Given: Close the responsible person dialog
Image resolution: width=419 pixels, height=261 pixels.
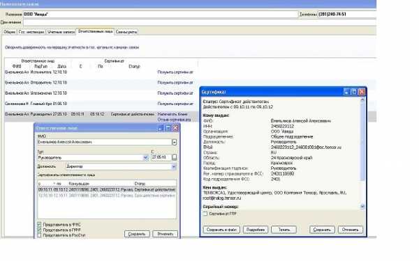Looking at the screenshot, I should [x=175, y=128].
